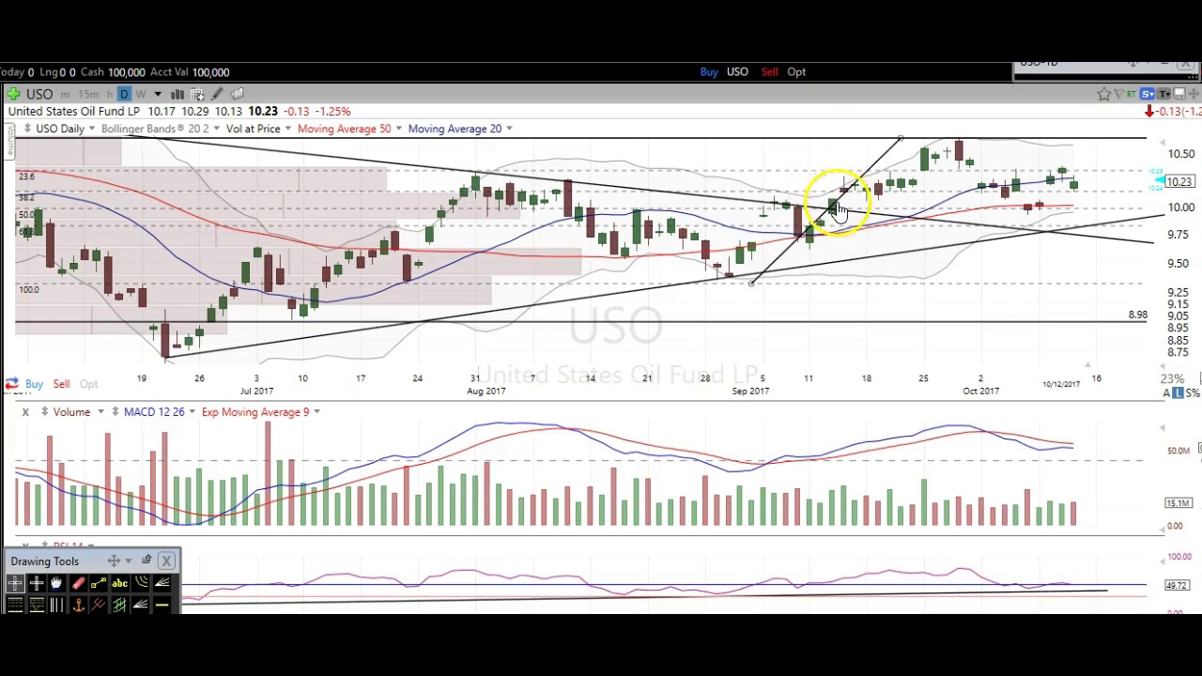Click the 23% zoom label
The width and height of the screenshot is (1202, 676).
click(x=1172, y=378)
